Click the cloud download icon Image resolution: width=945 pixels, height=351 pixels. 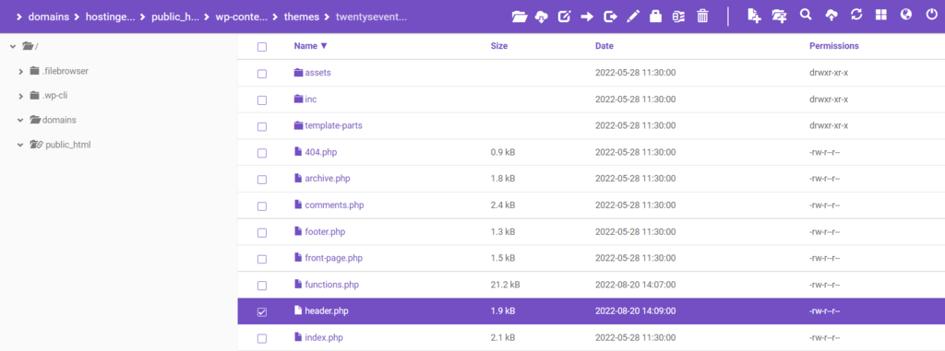541,17
